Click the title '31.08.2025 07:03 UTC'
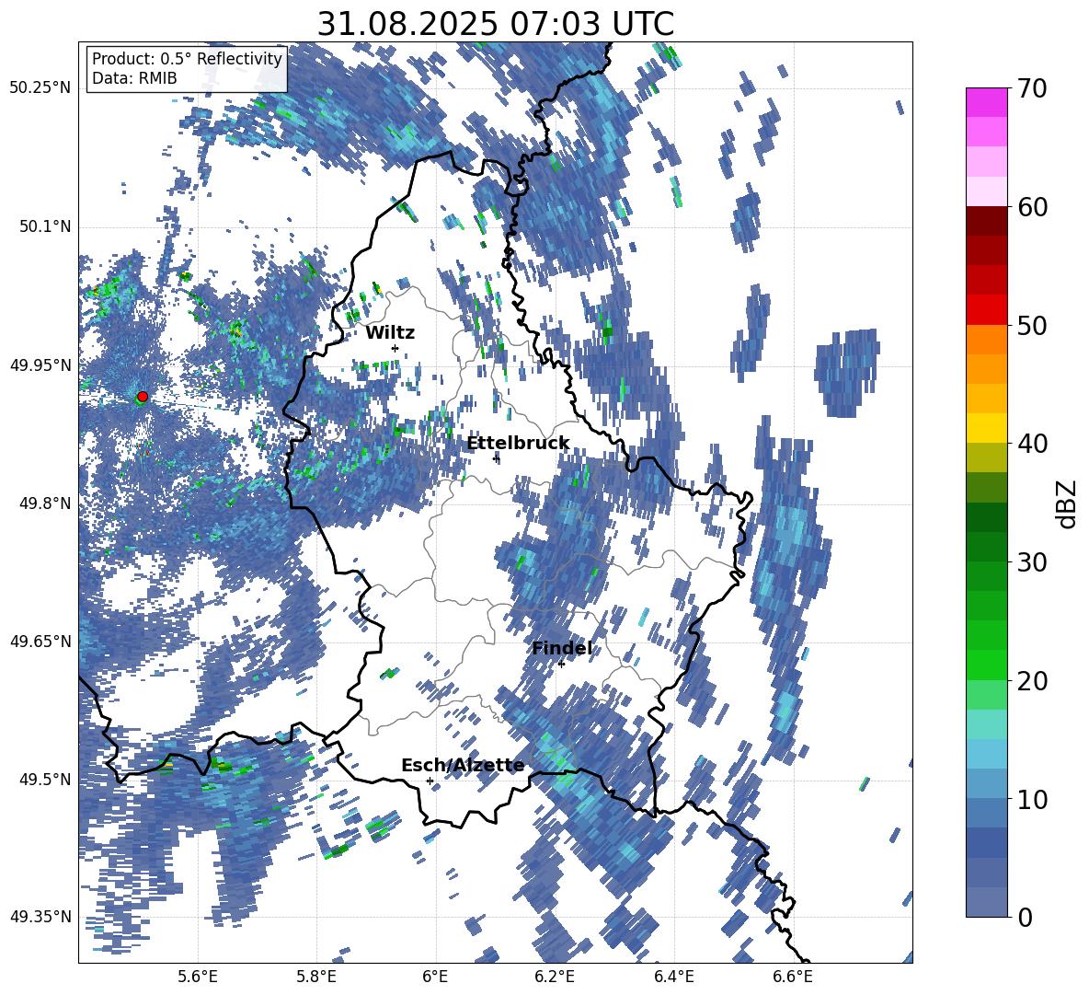This screenshot has height=995, width=1089. [495, 24]
